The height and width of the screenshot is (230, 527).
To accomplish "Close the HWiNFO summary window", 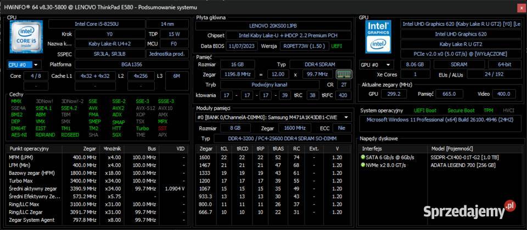I will (x=522, y=7).
